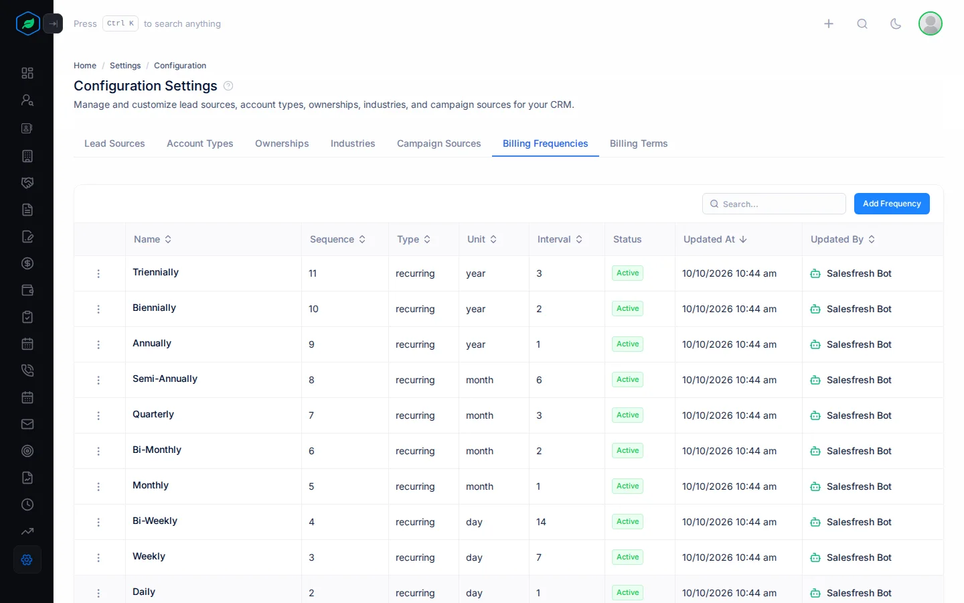Toggle dark mode moon icon
Image resolution: width=964 pixels, height=603 pixels.
click(x=896, y=23)
